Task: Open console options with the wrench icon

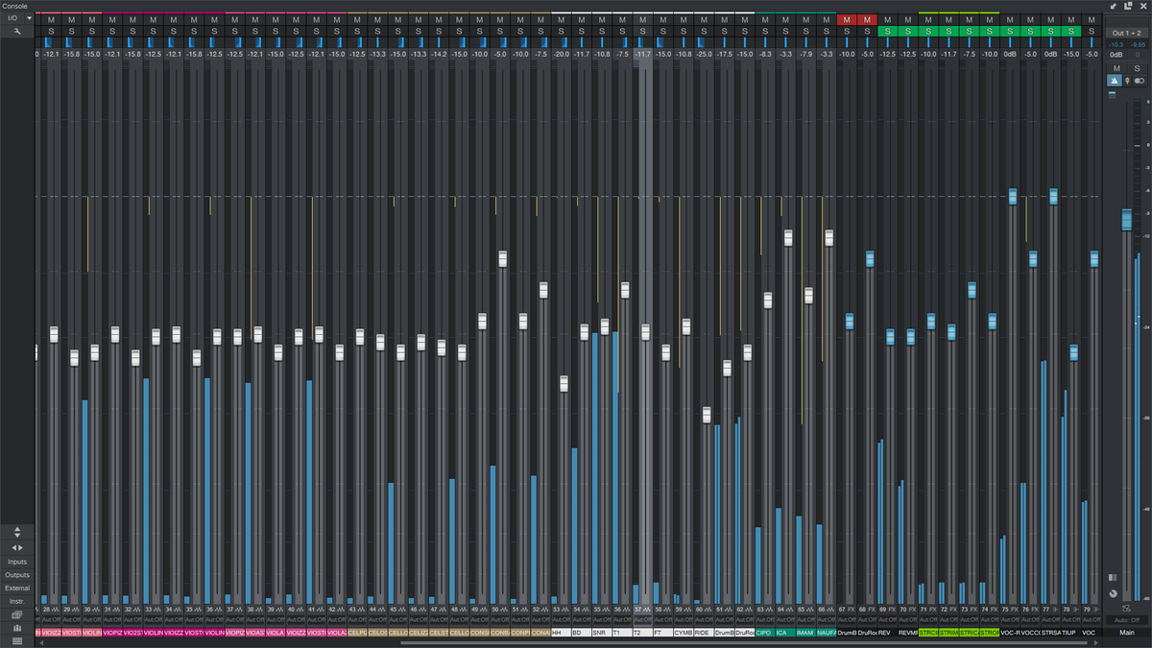Action: tap(17, 32)
